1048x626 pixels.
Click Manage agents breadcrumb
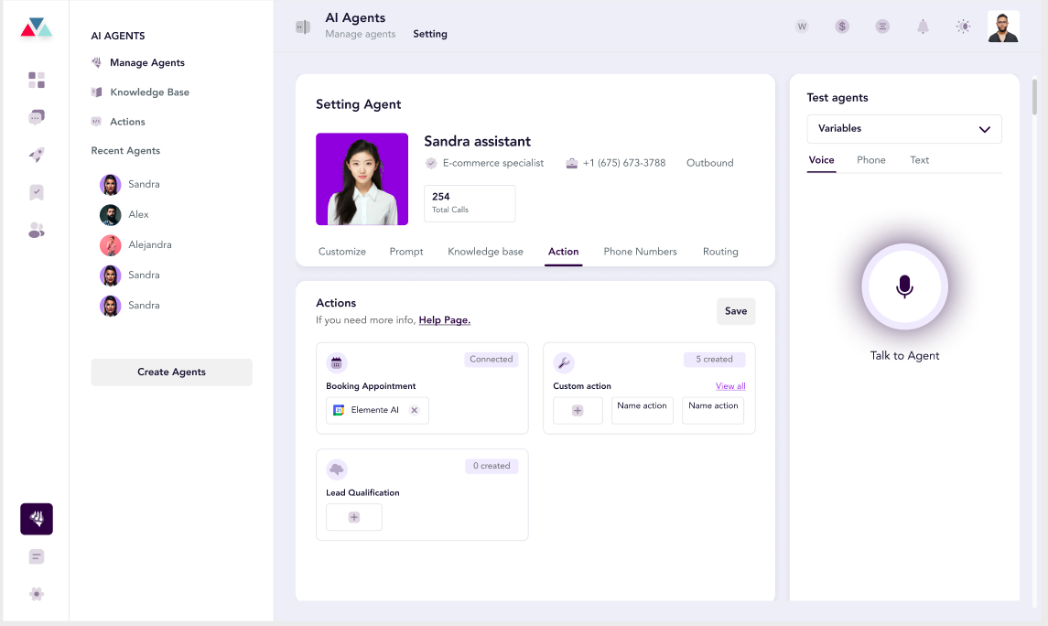click(x=361, y=34)
